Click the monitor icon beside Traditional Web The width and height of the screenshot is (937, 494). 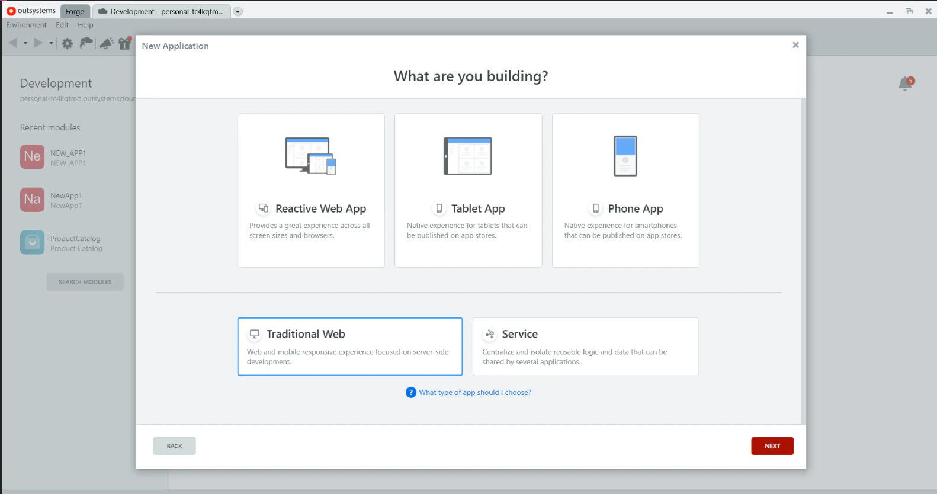click(255, 334)
